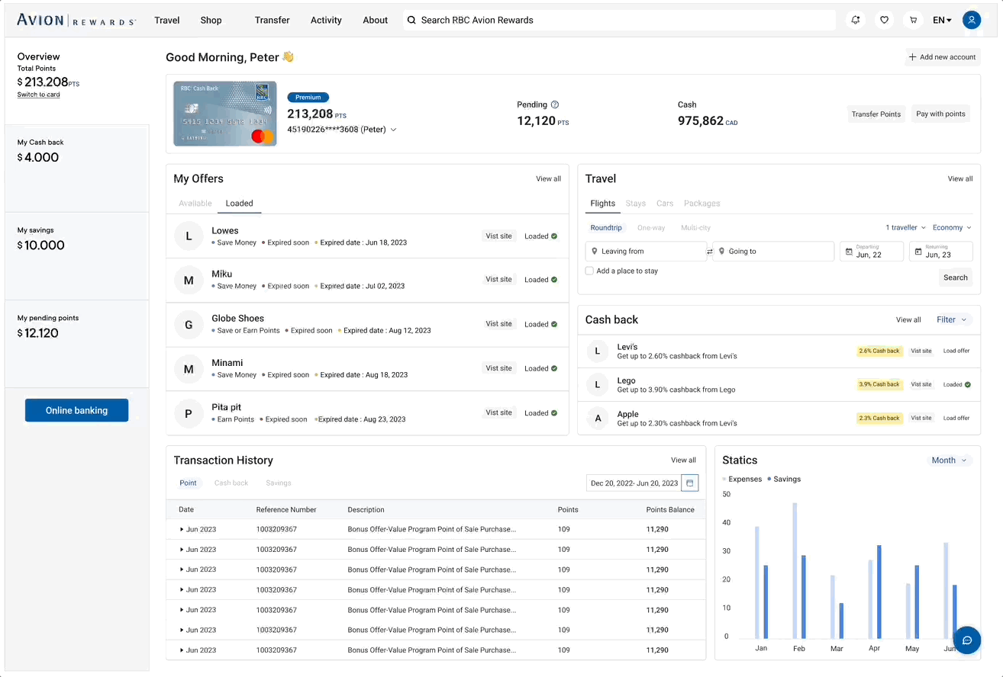Click the Lowes offer avatar

189,236
